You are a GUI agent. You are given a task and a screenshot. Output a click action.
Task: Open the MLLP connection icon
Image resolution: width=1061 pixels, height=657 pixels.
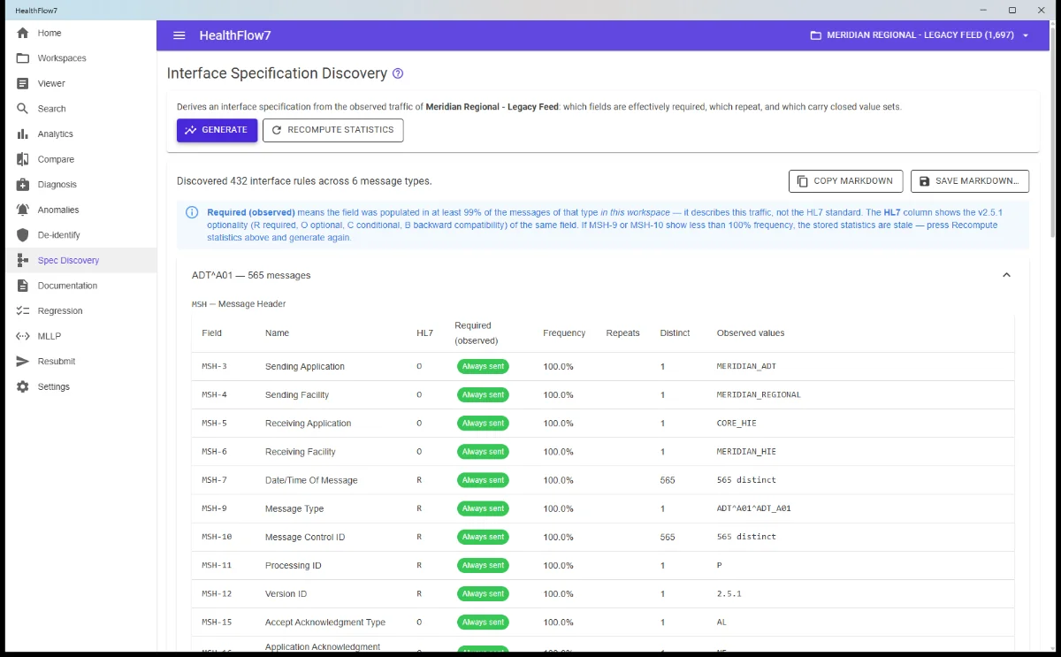[x=23, y=336]
